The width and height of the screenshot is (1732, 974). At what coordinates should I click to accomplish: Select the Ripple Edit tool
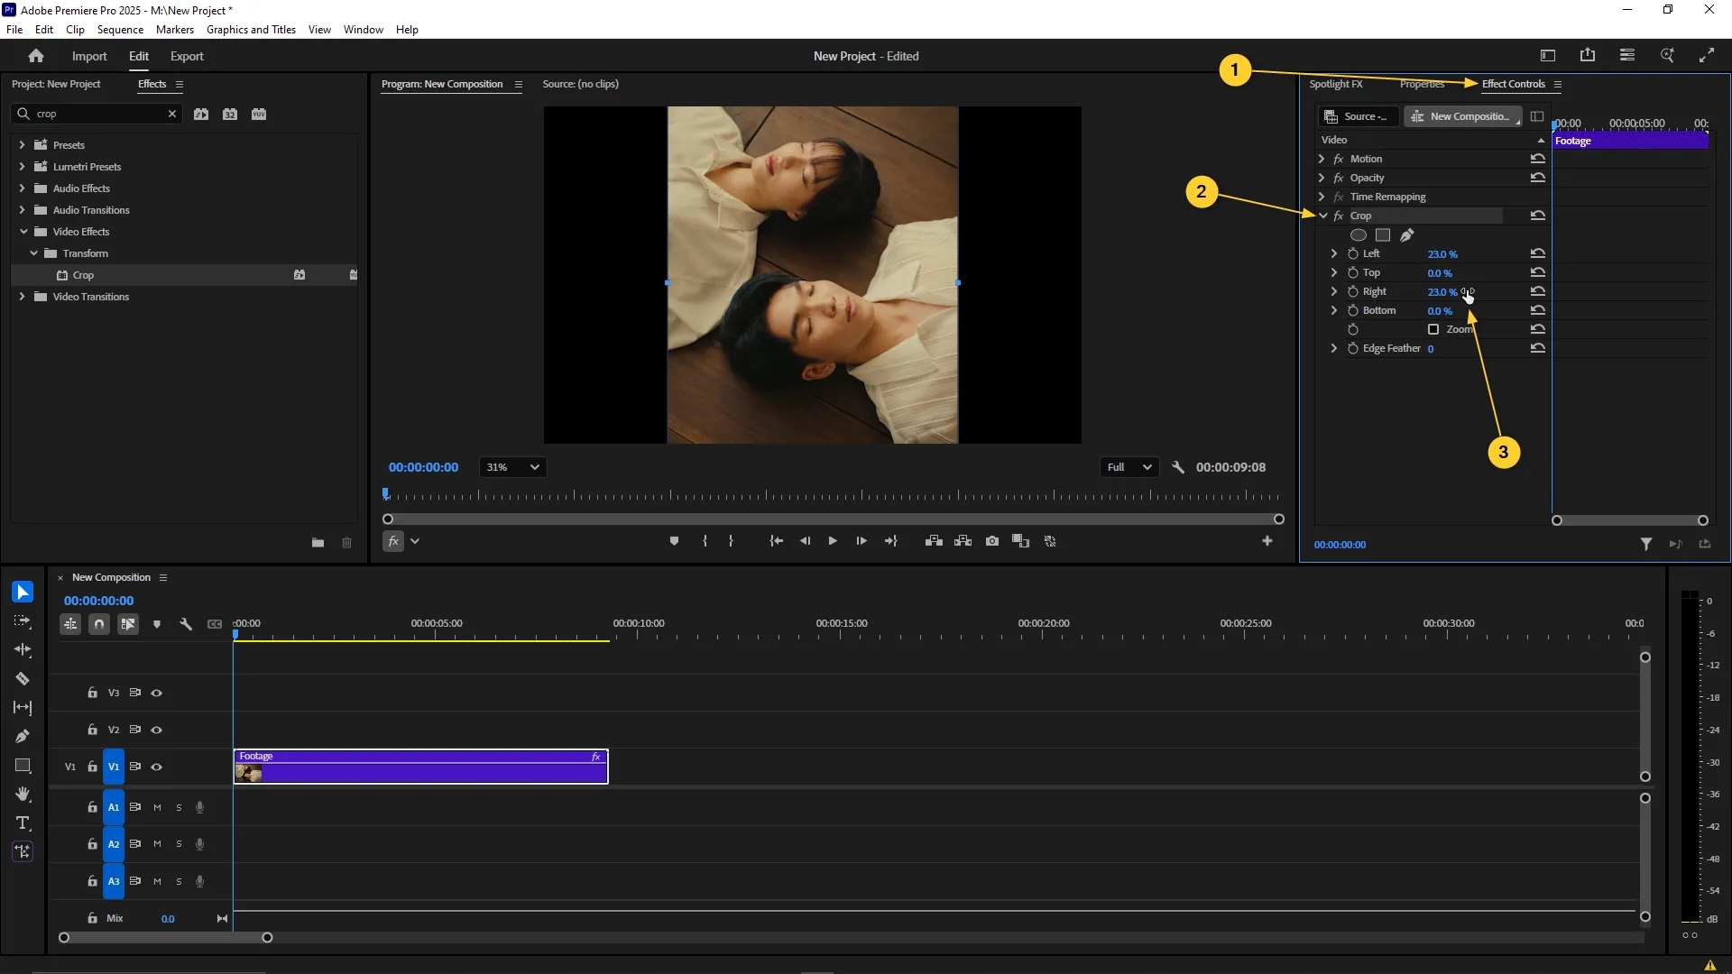click(23, 649)
